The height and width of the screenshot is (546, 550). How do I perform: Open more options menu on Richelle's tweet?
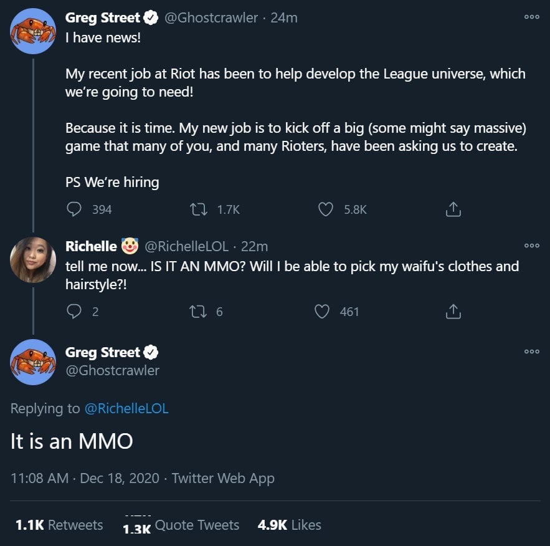pyautogui.click(x=531, y=246)
